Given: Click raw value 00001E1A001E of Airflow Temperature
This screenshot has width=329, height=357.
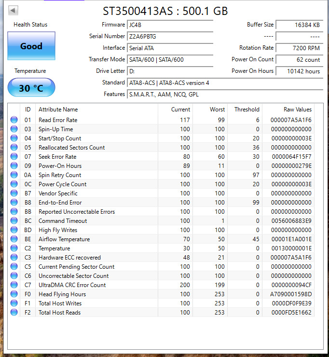Looking at the screenshot, I should click(x=291, y=239).
